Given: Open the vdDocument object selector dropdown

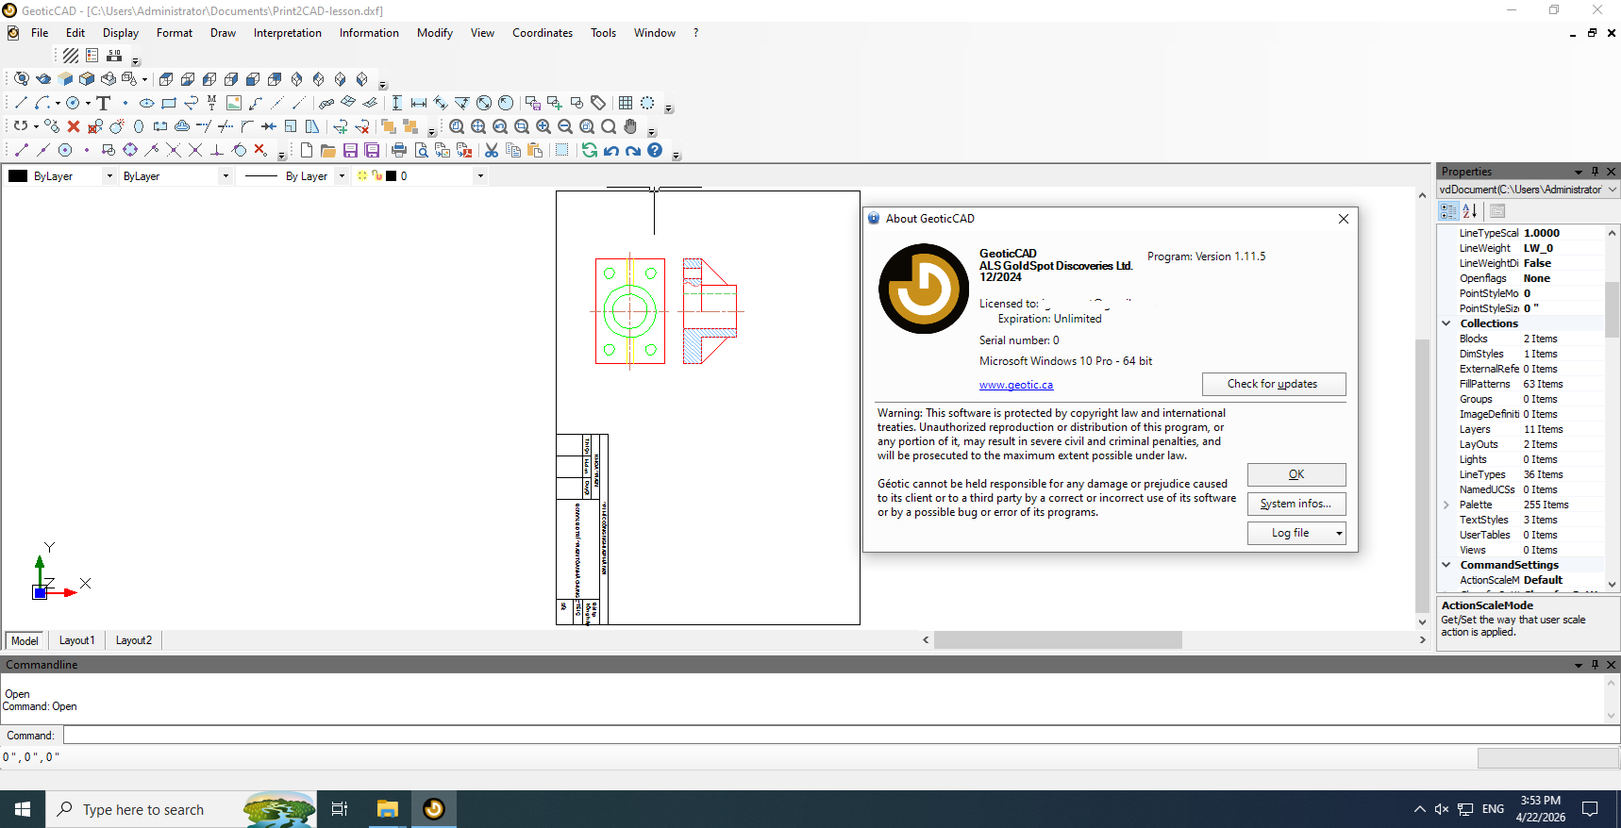Looking at the screenshot, I should [1613, 190].
